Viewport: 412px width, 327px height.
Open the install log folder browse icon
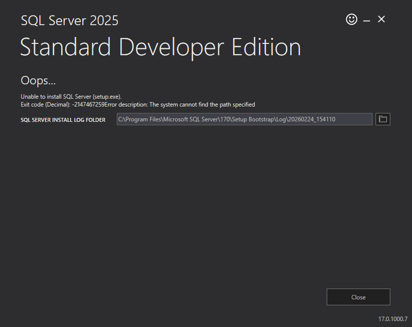tap(382, 119)
